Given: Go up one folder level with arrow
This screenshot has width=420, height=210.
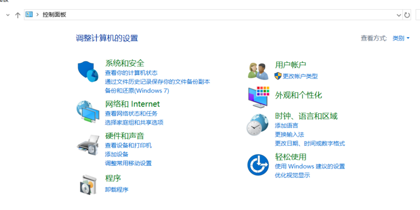Looking at the screenshot, I should click(18, 15).
